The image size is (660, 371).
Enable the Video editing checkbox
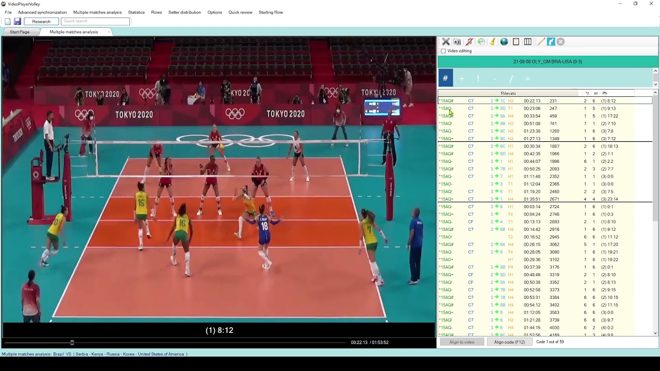coord(443,50)
